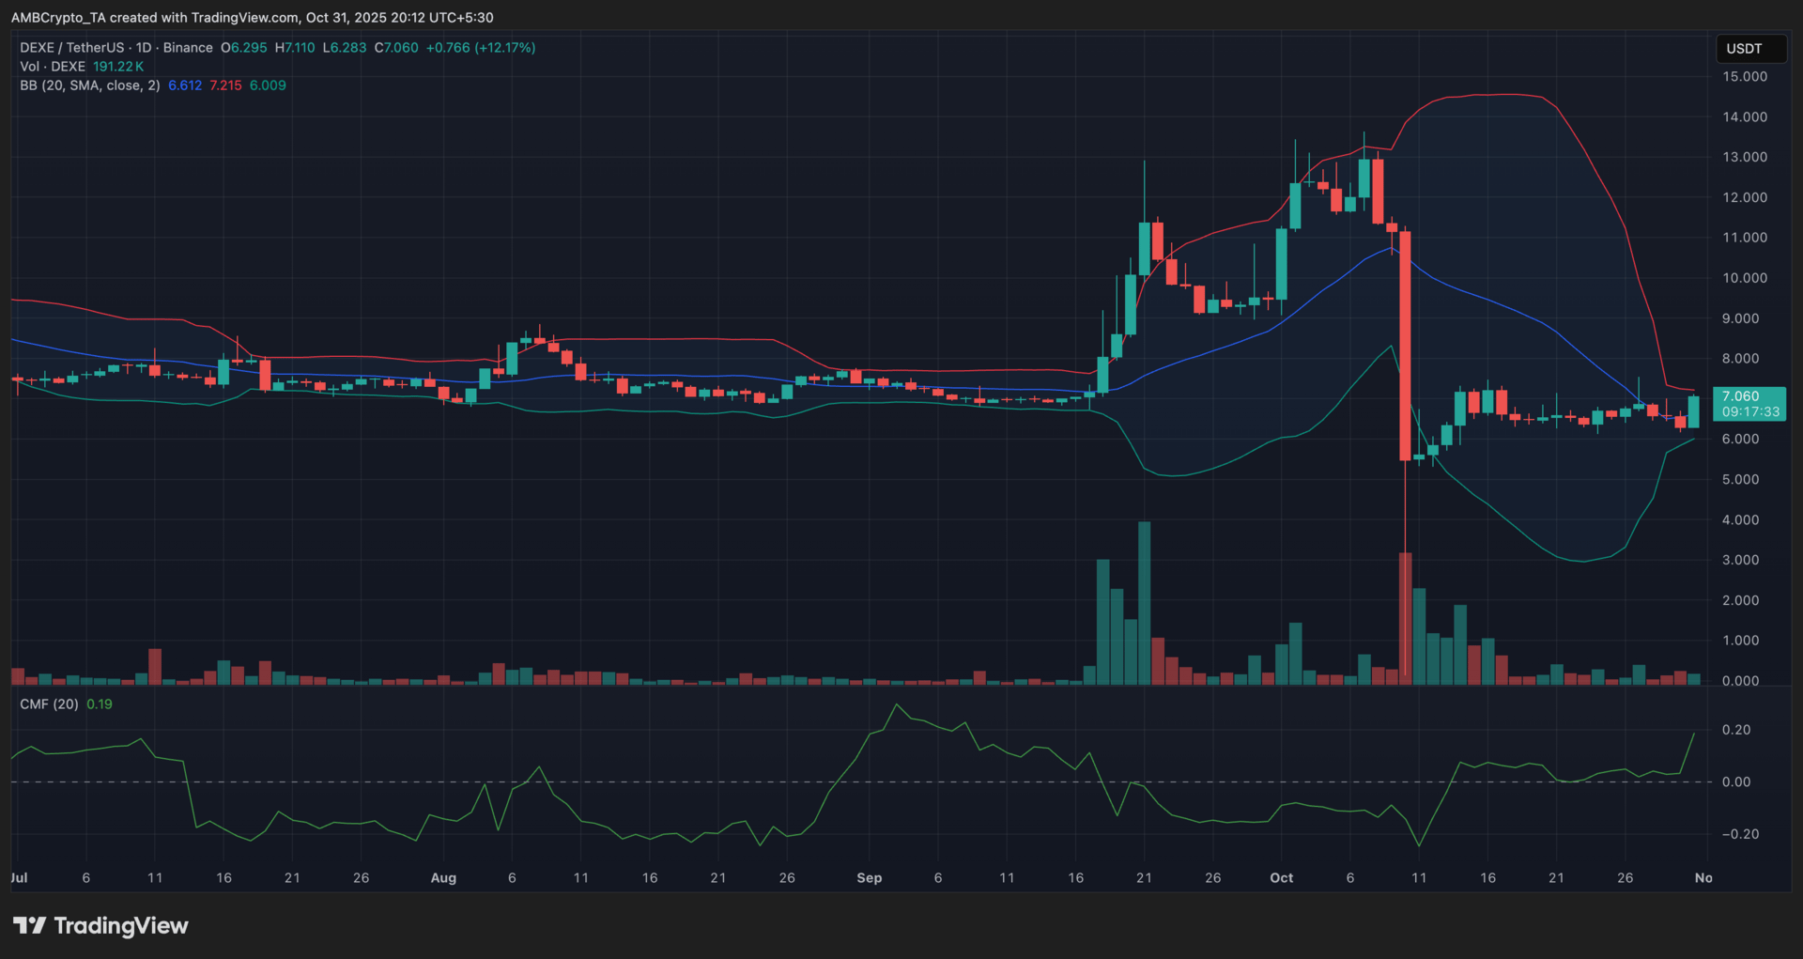Viewport: 1803px width, 959px height.
Task: Click the green BB lower value 6.009
Action: 268,85
